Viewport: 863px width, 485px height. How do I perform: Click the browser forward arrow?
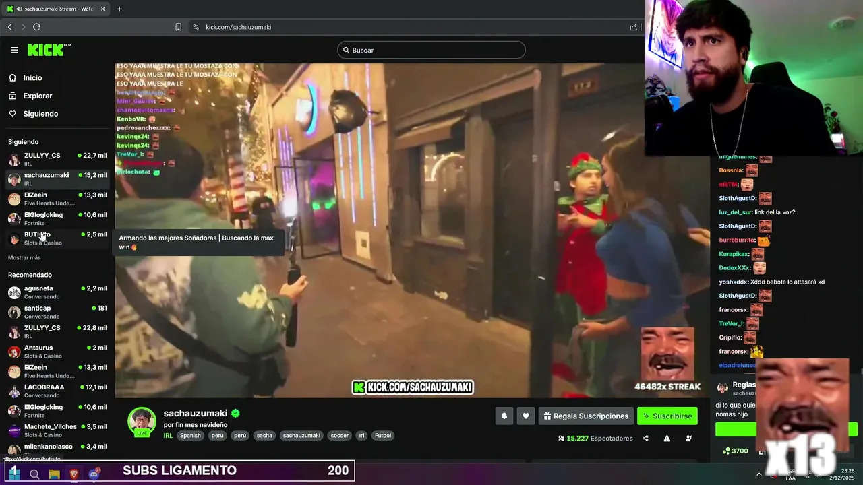tap(23, 27)
